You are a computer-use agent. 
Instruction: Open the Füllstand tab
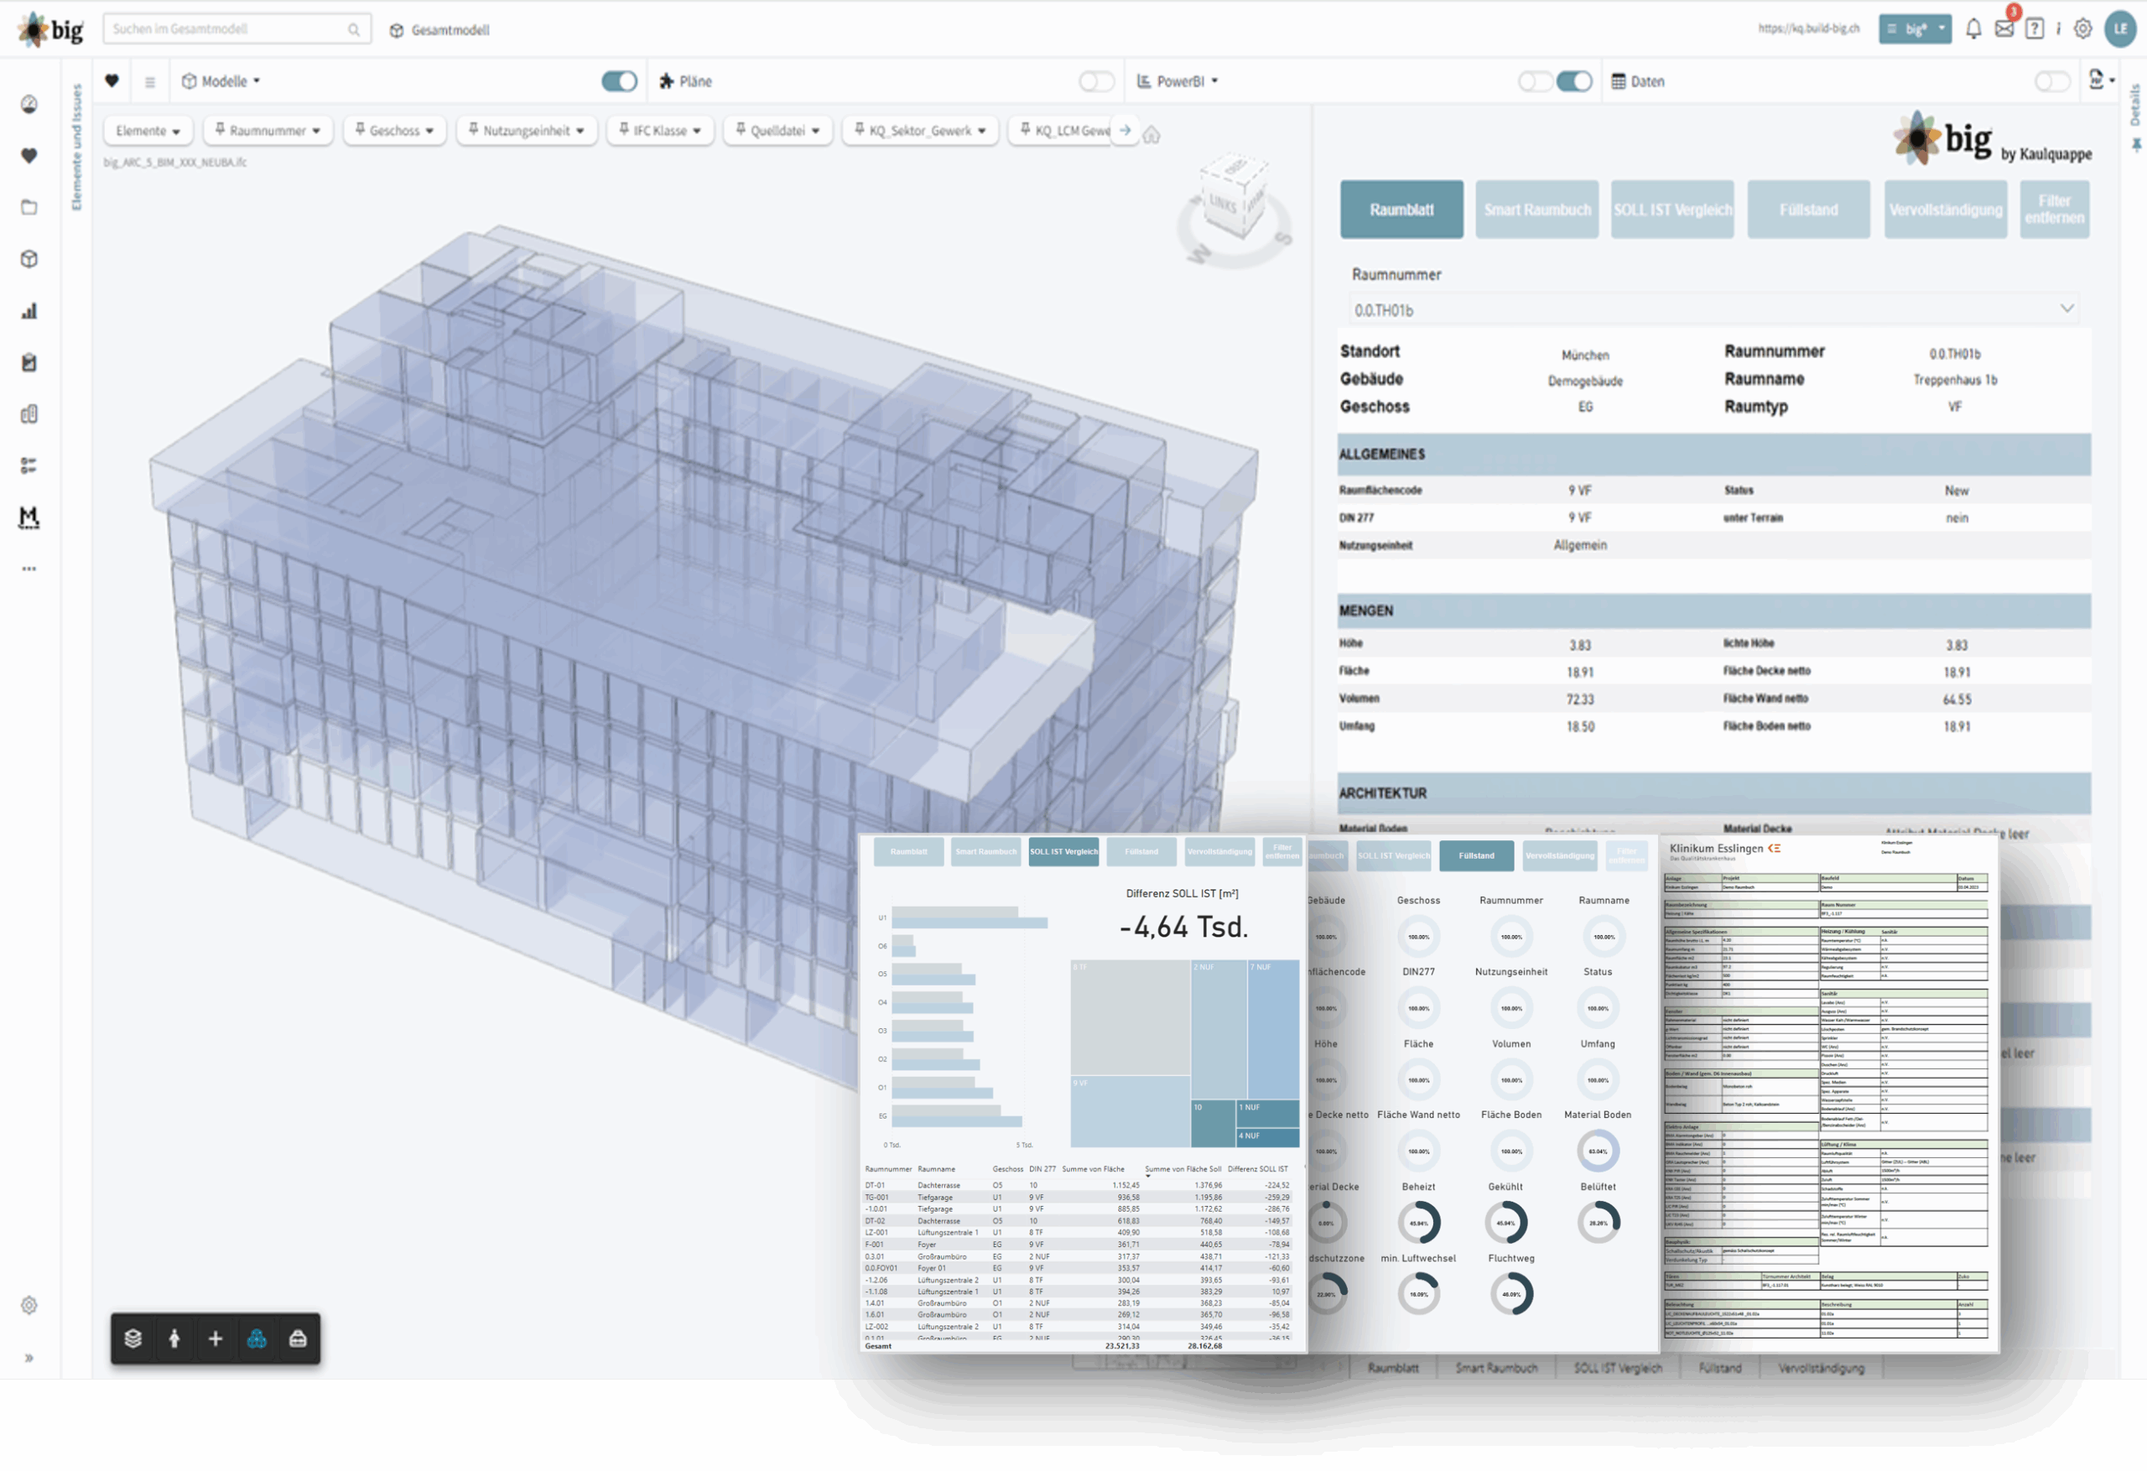click(1808, 210)
